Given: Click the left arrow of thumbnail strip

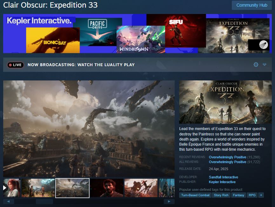Looking at the screenshot, I should [9, 201].
